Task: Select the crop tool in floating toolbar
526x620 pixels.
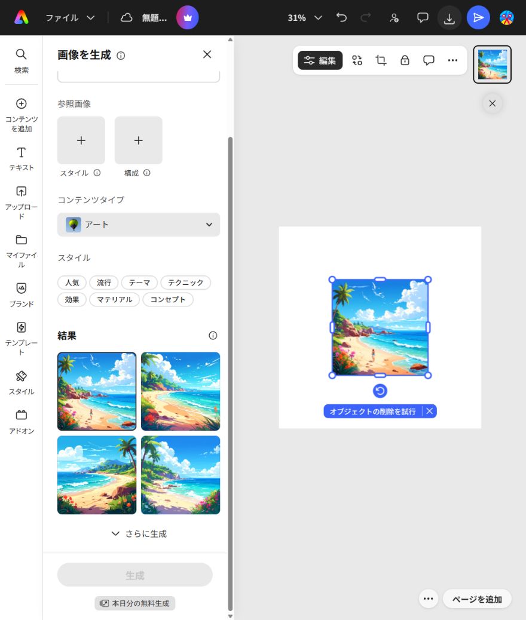Action: pos(381,60)
